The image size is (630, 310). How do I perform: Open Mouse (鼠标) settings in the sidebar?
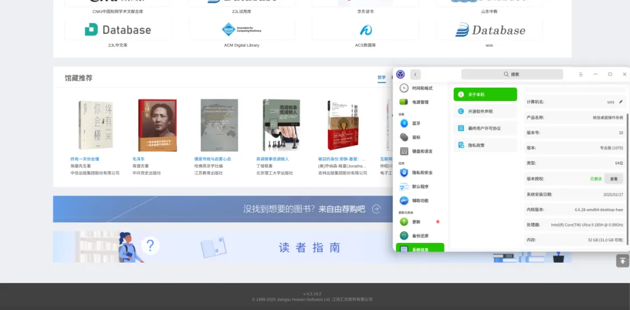click(x=404, y=137)
